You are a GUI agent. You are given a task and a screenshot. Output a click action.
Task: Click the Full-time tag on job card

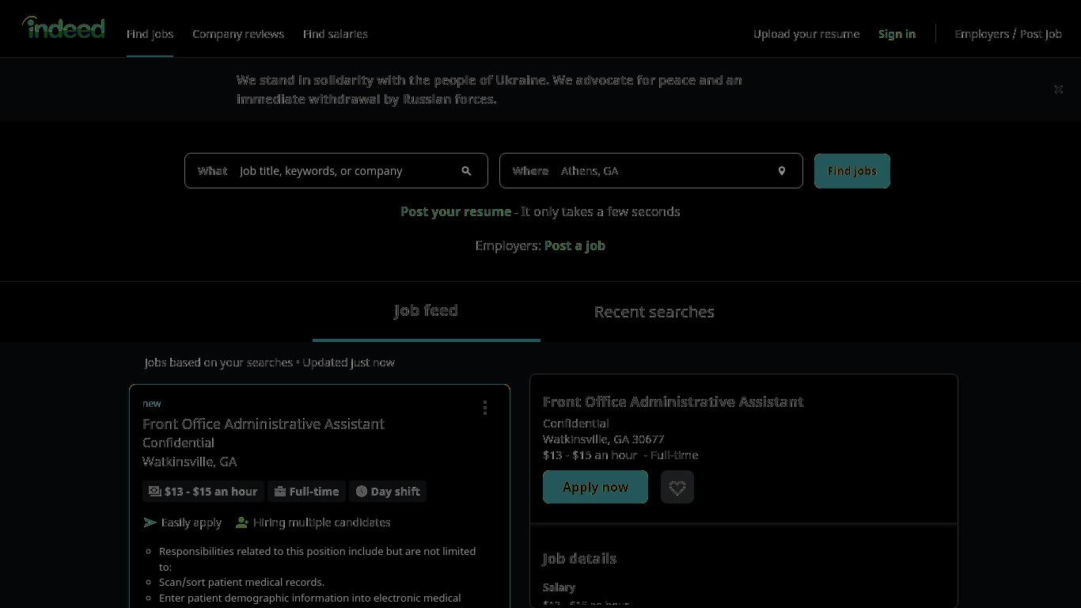(307, 492)
